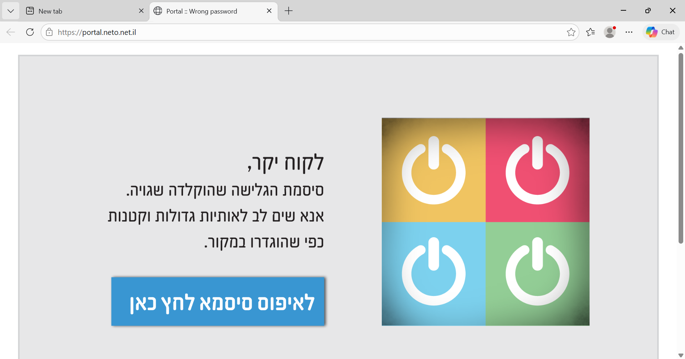Add this page to favorites star
This screenshot has height=359, width=685.
[571, 32]
